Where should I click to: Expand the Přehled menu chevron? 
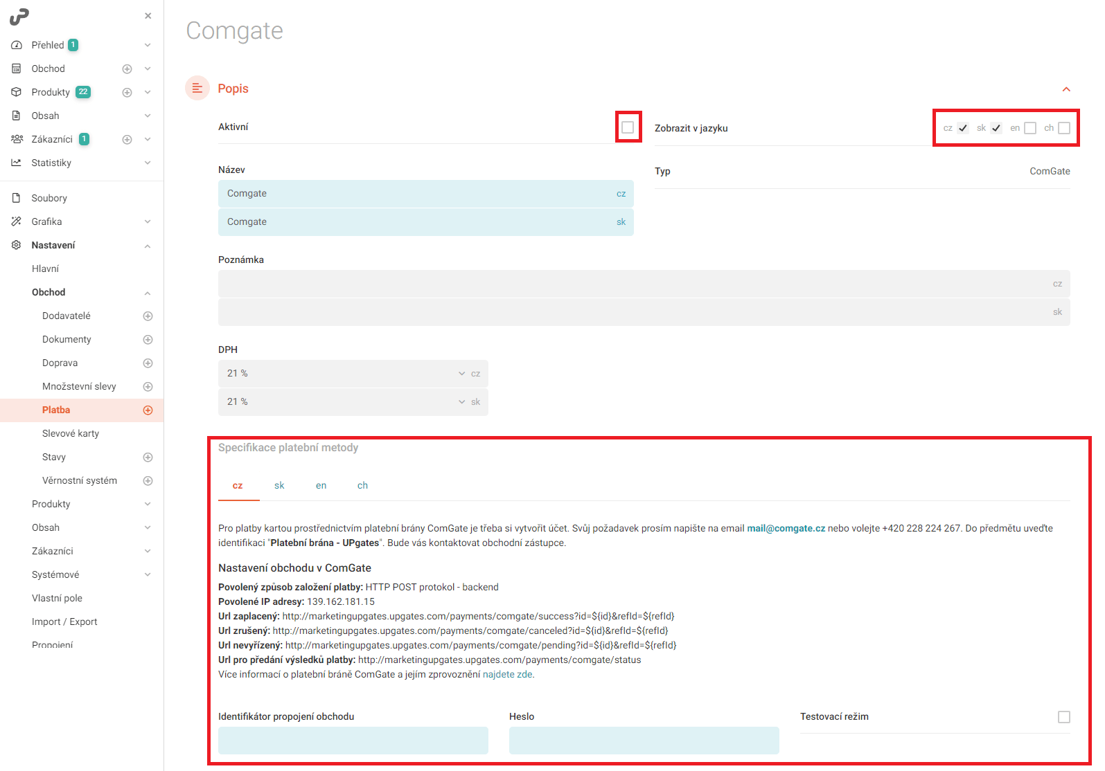coord(148,45)
